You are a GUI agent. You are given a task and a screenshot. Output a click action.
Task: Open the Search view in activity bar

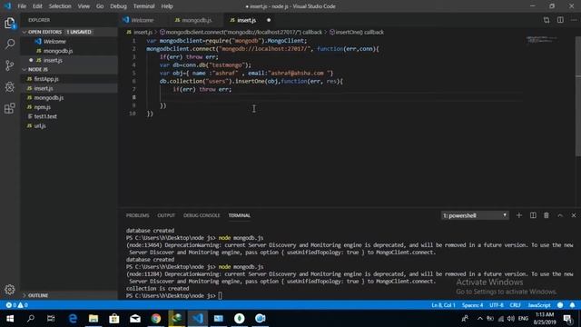point(10,45)
